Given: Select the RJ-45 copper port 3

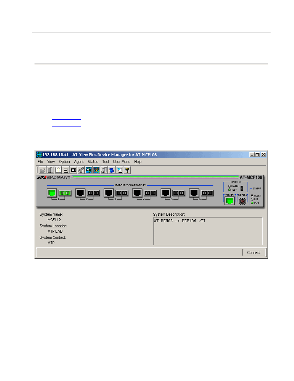Looking at the screenshot, I should [x=108, y=193].
